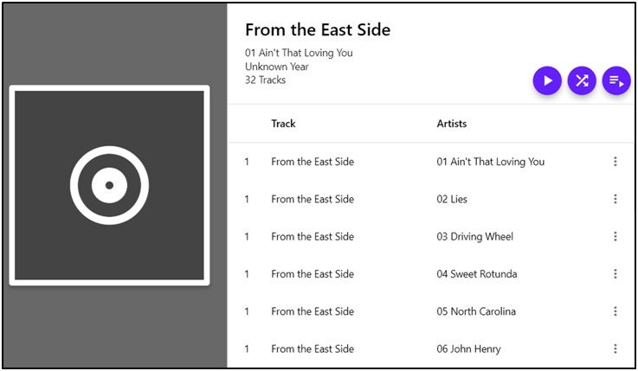This screenshot has height=371, width=638.
Task: Open more options for 03 Driving Wheel
Action: 615,236
